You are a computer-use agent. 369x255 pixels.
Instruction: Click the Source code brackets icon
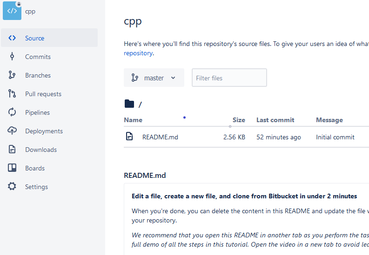12,38
